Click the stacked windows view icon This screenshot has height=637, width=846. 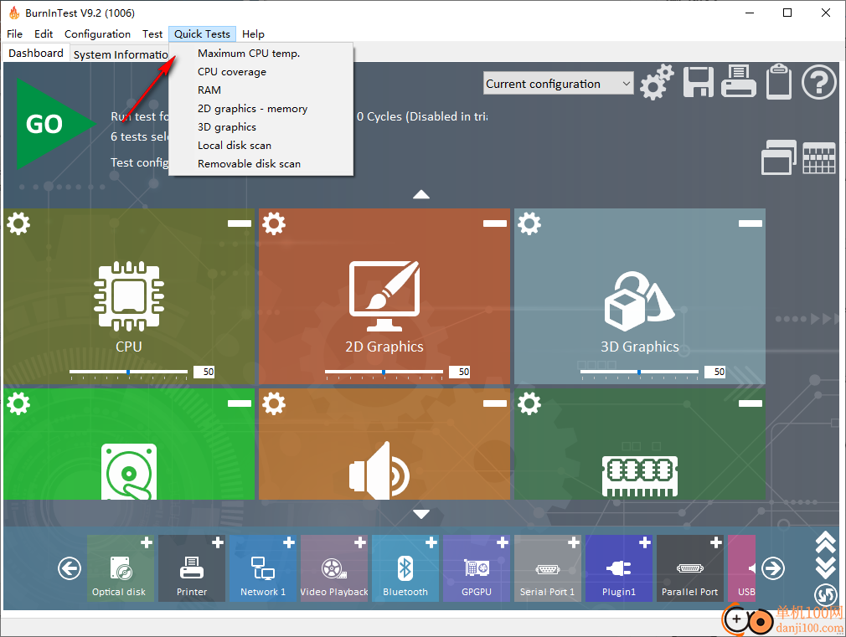(778, 157)
